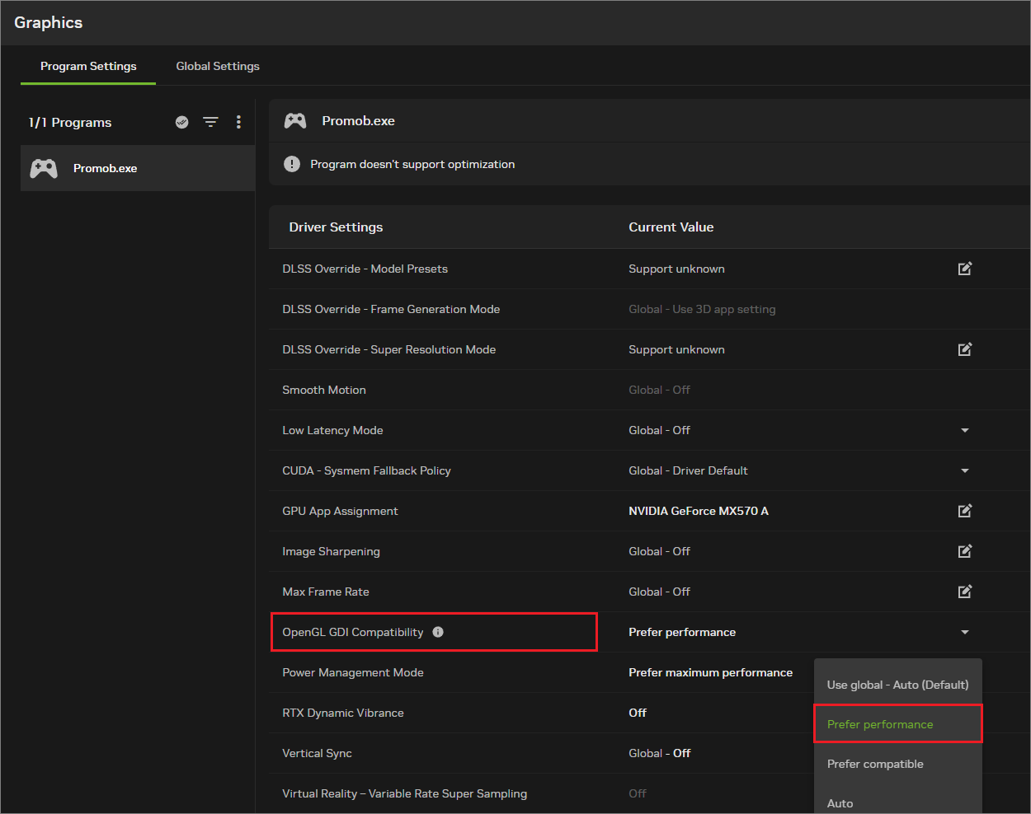The height and width of the screenshot is (814, 1031).
Task: Click the warning icon next to optimization message
Action: coord(292,164)
